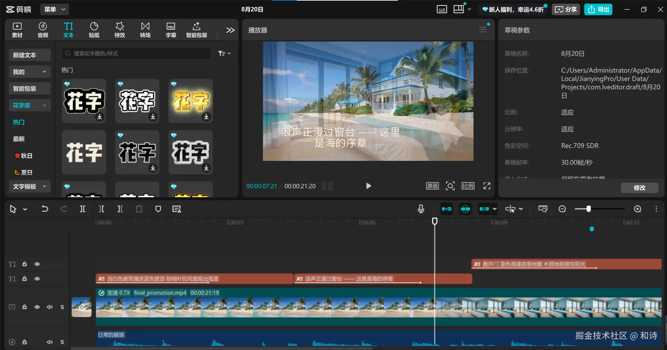Click the 导出 export button
The width and height of the screenshot is (667, 350).
click(x=598, y=9)
